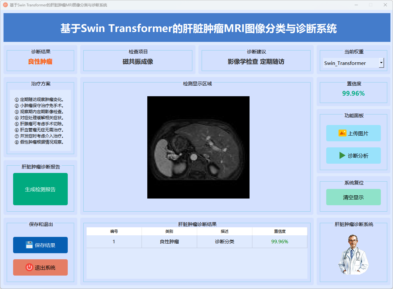Click the 治疗方案 treatment list text area
This screenshot has height=289, width=393.
(40, 121)
